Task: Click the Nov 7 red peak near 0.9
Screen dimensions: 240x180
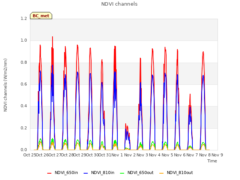Action: pyautogui.click(x=203, y=52)
